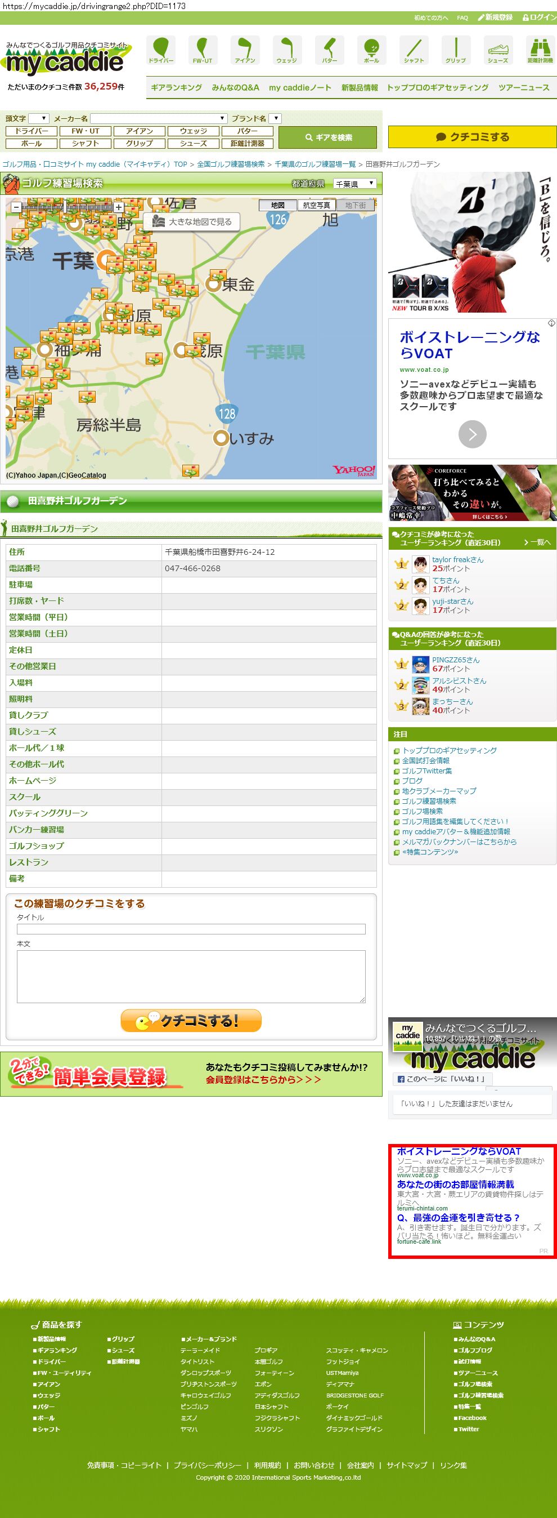The height and width of the screenshot is (1518, 557).
Task: Open the initial letter (頭文字) dropdown
Action: click(39, 118)
